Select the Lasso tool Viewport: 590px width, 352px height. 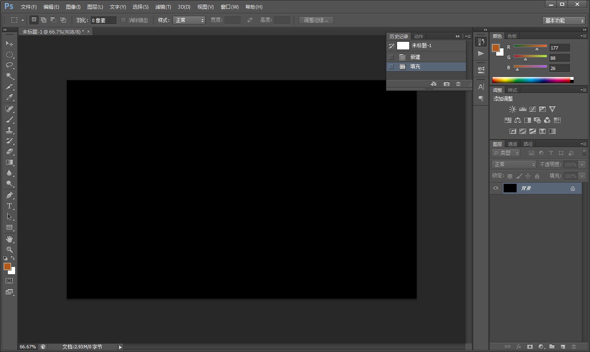(x=9, y=65)
